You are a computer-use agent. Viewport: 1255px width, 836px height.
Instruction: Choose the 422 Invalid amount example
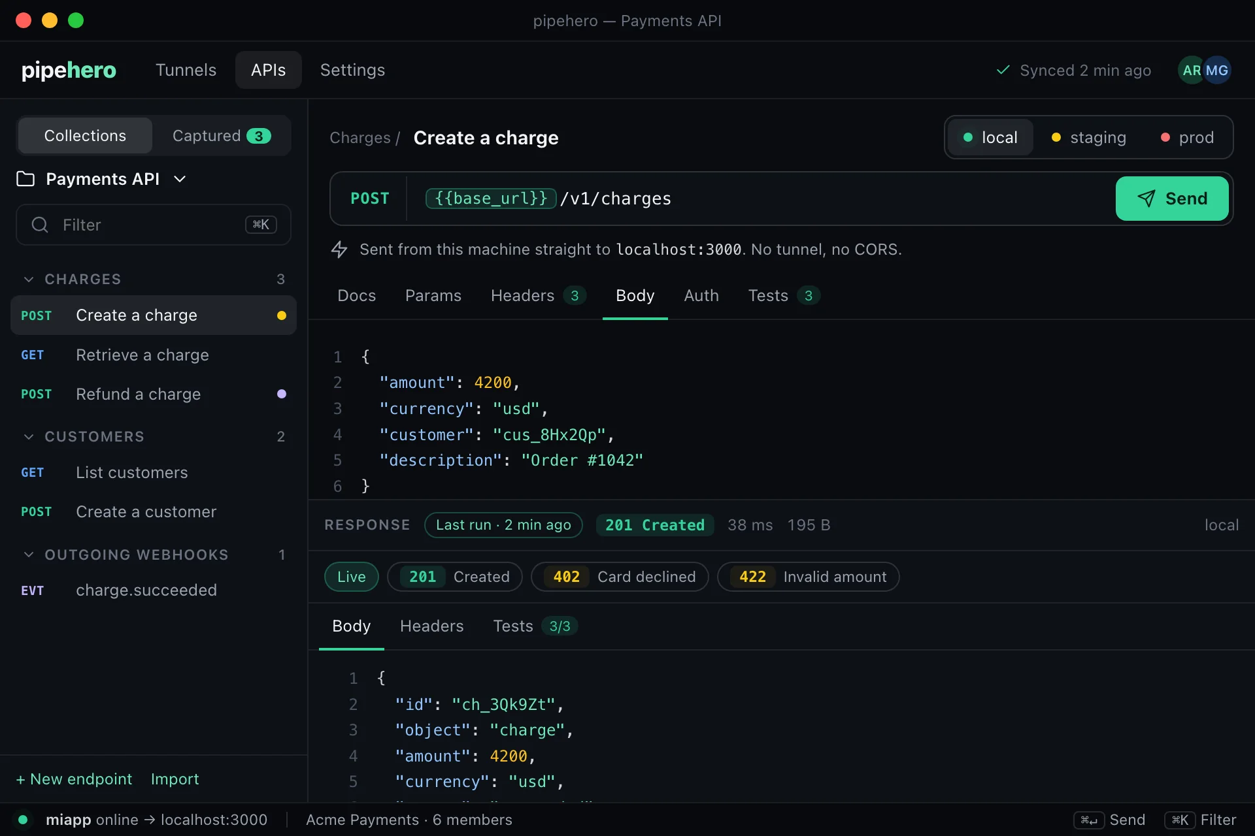(809, 577)
